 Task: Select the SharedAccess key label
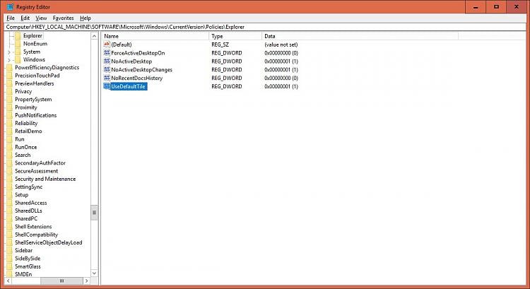[x=31, y=203]
